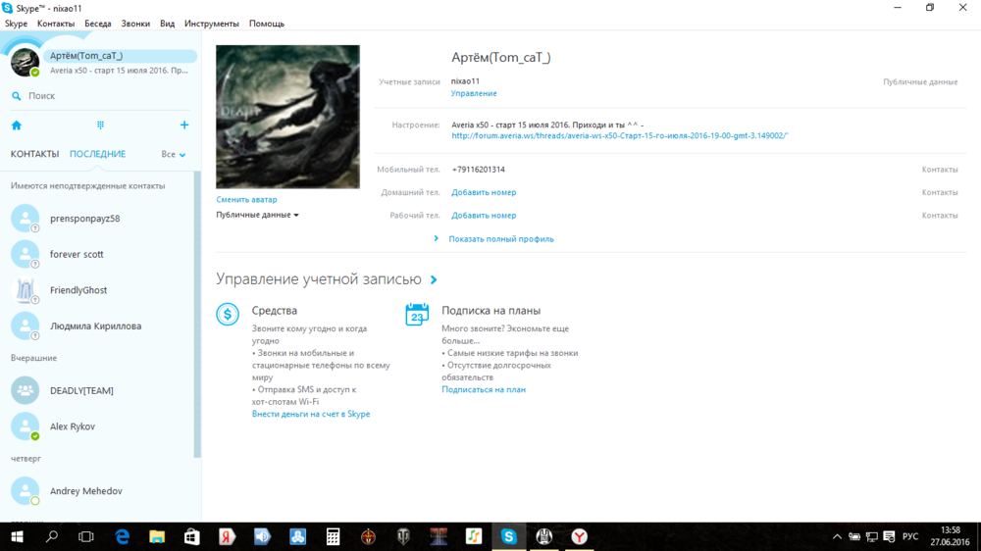The image size is (981, 551).
Task: Open the DEADLY[TEAM] group chat
Action: coord(81,390)
